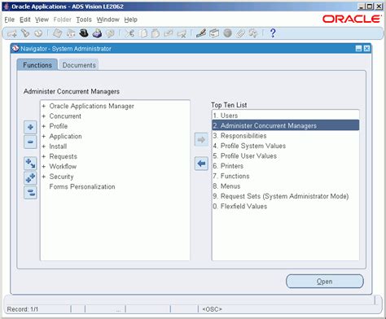Click the New record toolbar icon

(x=12, y=33)
